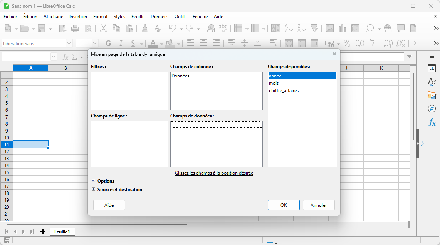Click the Format as Percent icon
Image resolution: width=440 pixels, height=245 pixels.
[x=347, y=43]
